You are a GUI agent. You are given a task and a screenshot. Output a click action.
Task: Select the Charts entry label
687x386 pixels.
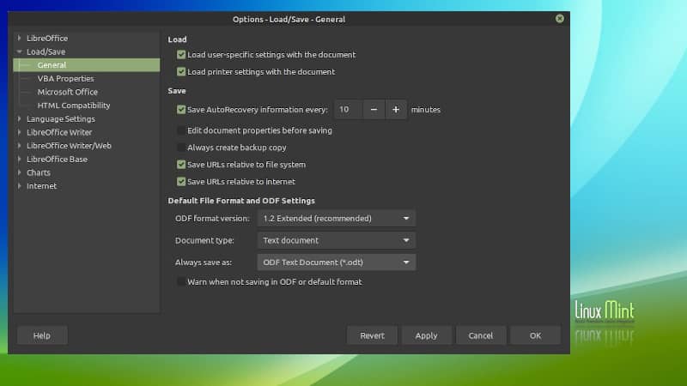[x=39, y=172]
